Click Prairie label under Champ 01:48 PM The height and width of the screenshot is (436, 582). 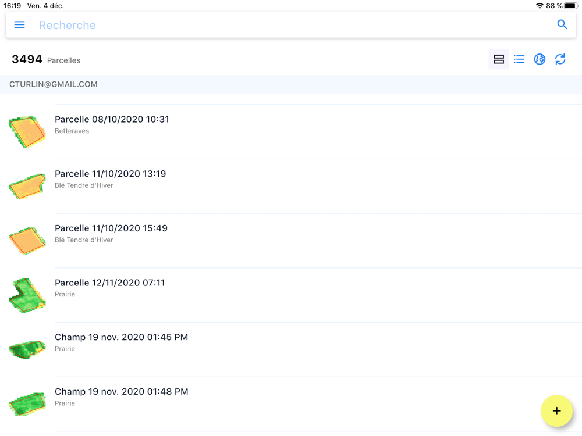65,403
